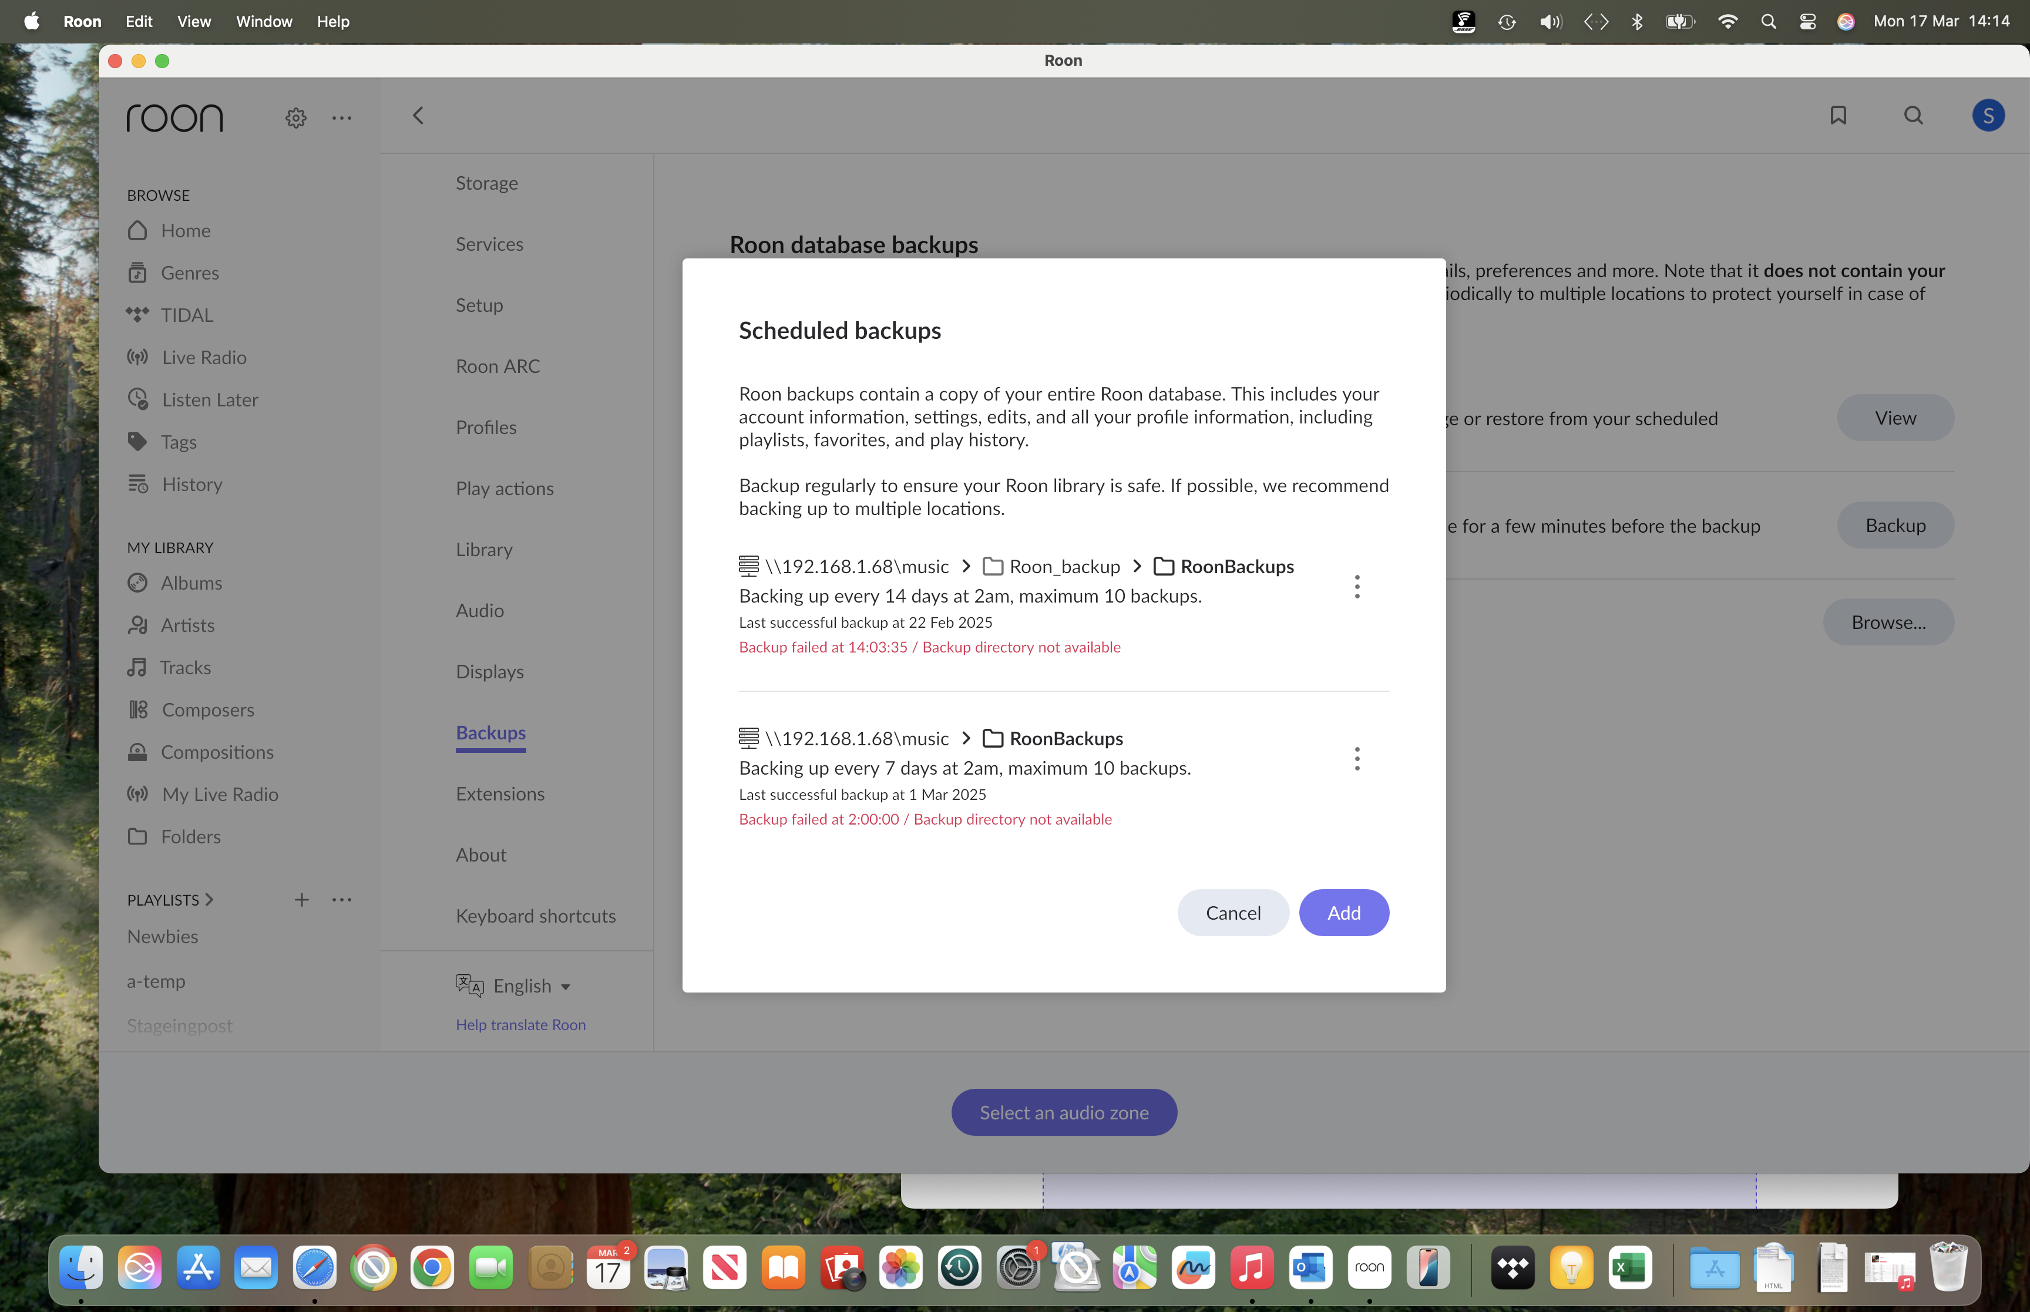Select Services settings tab

pyautogui.click(x=490, y=244)
